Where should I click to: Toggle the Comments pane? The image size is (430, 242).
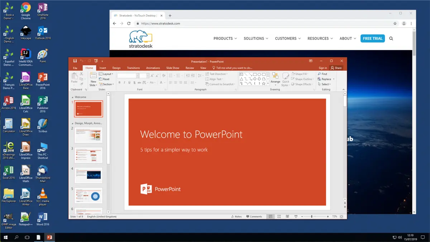coord(254,217)
